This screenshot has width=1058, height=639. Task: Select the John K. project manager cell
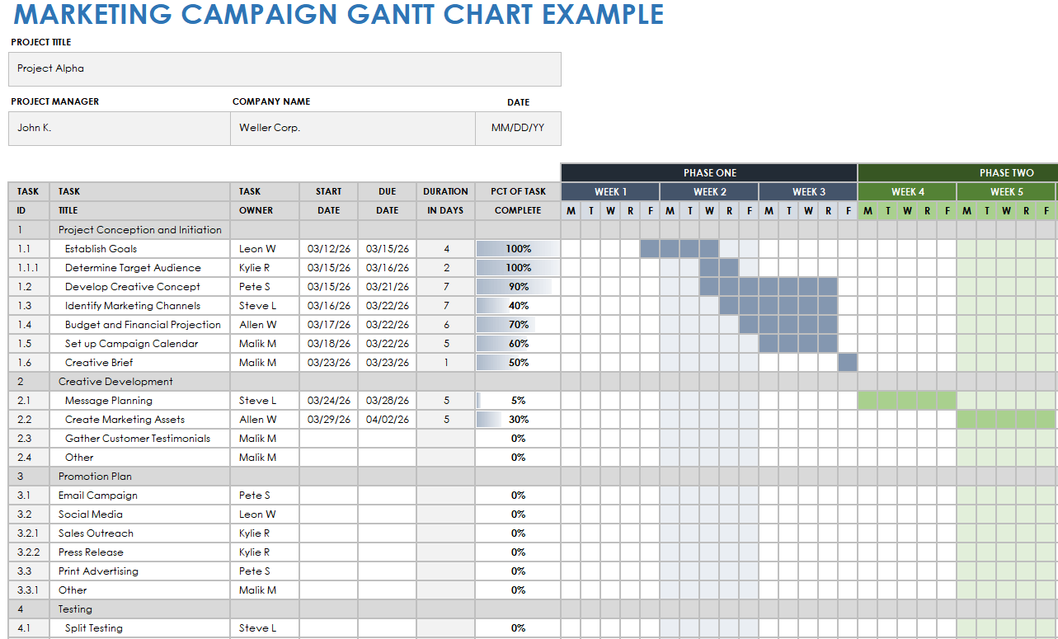point(119,129)
